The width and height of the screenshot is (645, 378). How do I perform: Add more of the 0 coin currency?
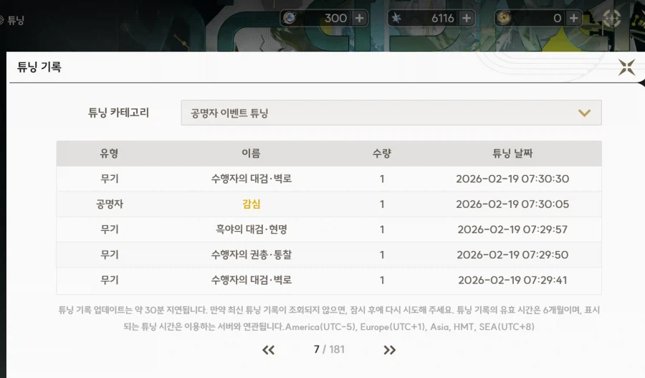(x=573, y=18)
